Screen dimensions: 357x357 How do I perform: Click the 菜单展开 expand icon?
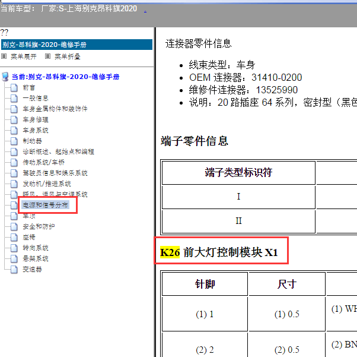pos(4,56)
